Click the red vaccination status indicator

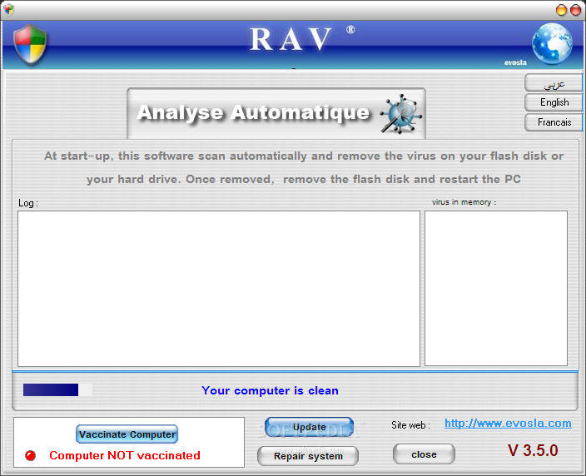pos(30,455)
